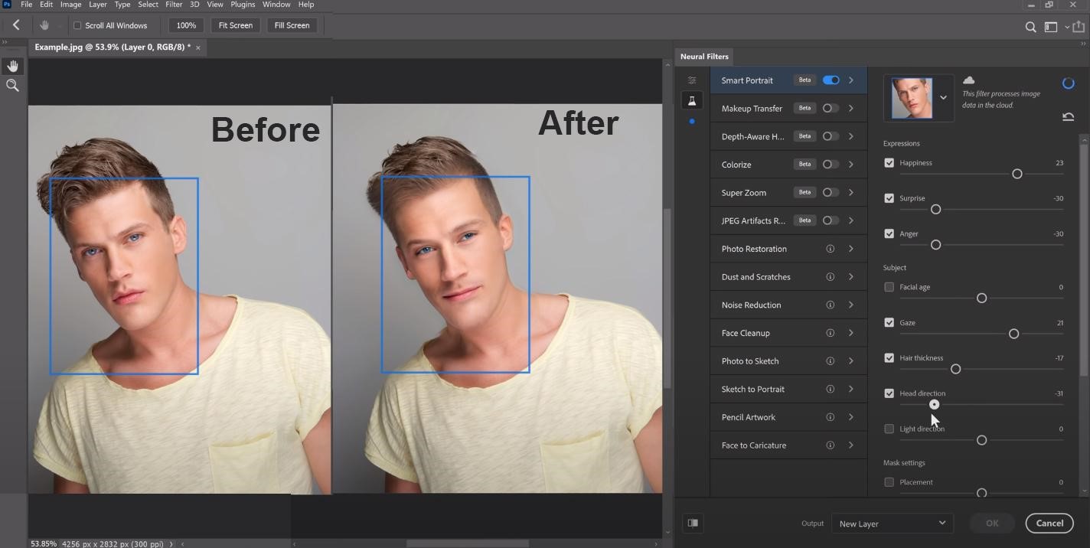Check the Facial age checkbox
Screen dimensions: 1090x548
[889, 287]
